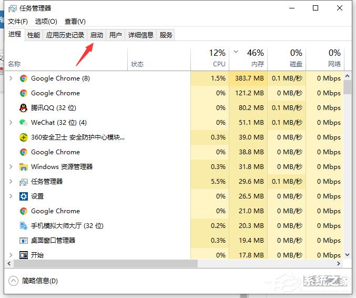Click the 39.0 MB memory cell
This screenshot has height=298, width=356.
[248, 137]
